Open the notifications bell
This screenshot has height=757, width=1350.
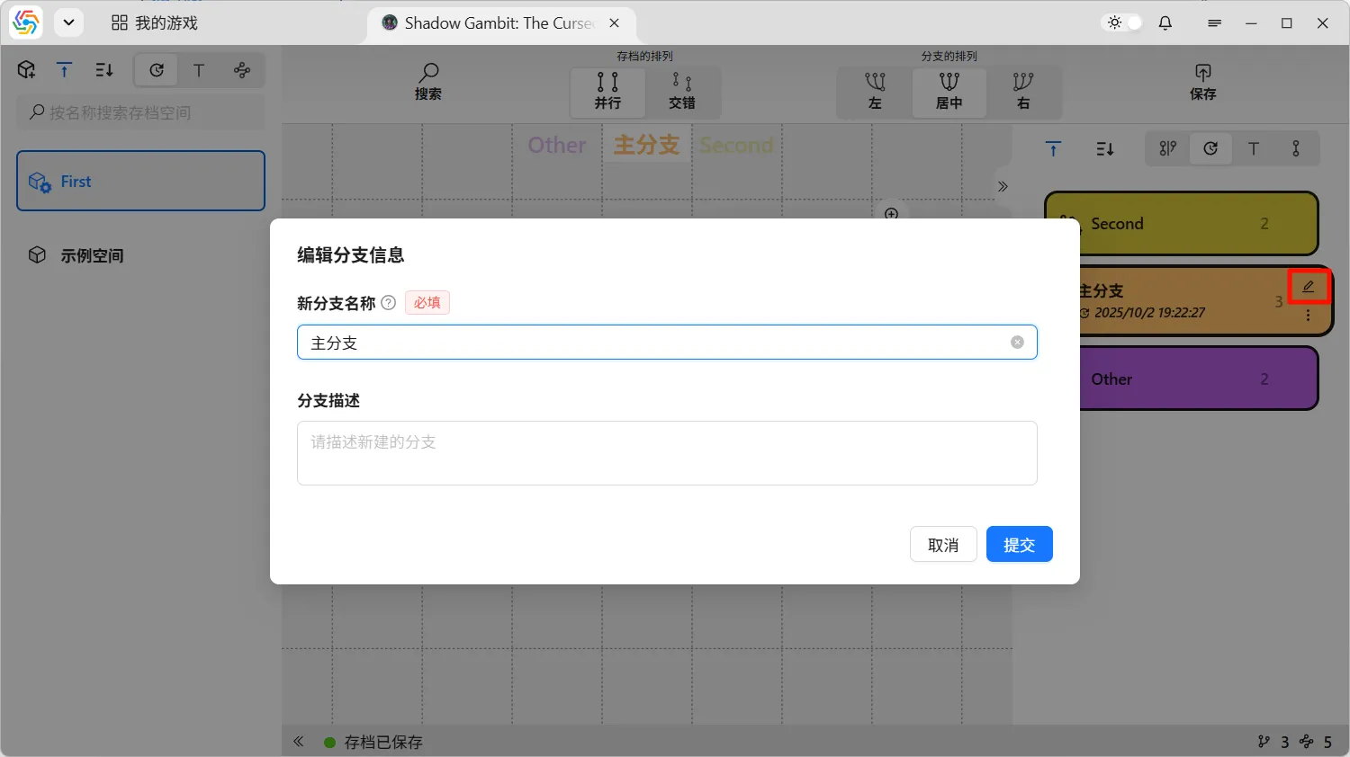click(1165, 23)
